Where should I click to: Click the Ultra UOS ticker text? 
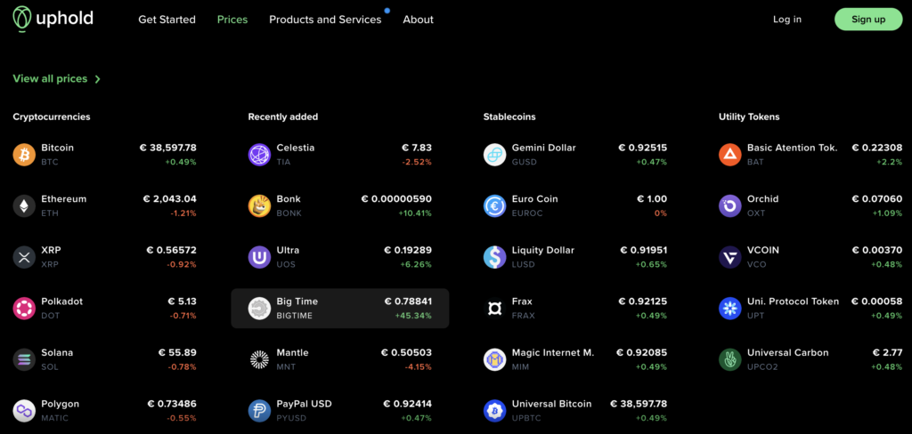coord(286,264)
